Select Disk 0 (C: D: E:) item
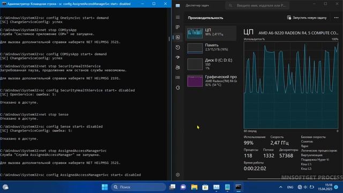The width and height of the screenshot is (343, 193). click(x=211, y=64)
